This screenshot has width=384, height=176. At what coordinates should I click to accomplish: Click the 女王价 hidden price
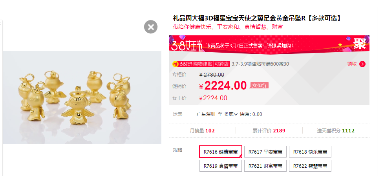click(213, 98)
